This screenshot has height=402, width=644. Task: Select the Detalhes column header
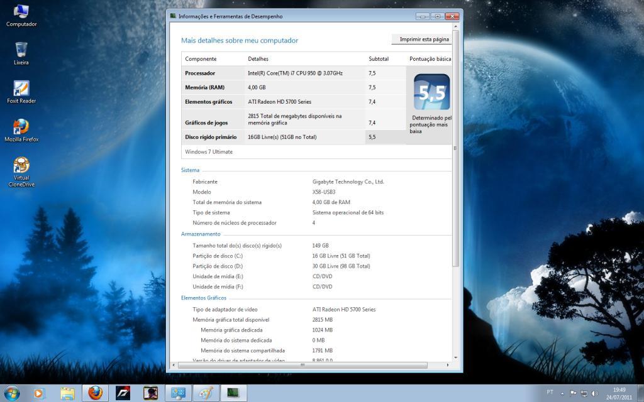coord(258,59)
